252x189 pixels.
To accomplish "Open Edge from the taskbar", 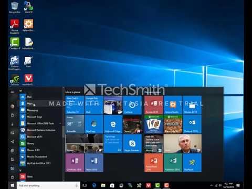I will tap(94, 185).
